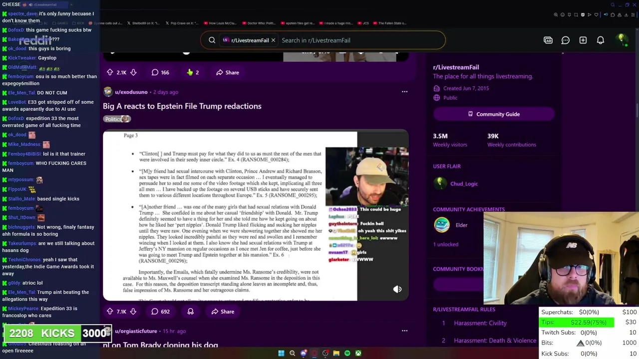Viewport: 639px width, 359px height.
Task: Switch to the 'How Louis McClu...' browser tab
Action: click(x=220, y=23)
